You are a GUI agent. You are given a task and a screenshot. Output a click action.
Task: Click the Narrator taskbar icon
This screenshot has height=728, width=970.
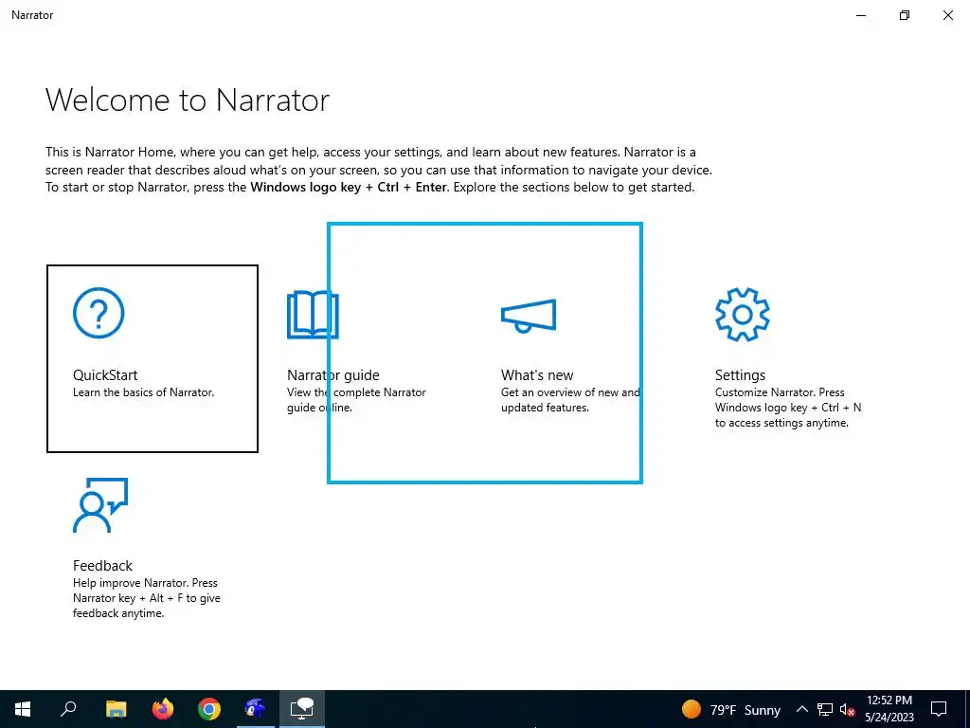coord(301,709)
